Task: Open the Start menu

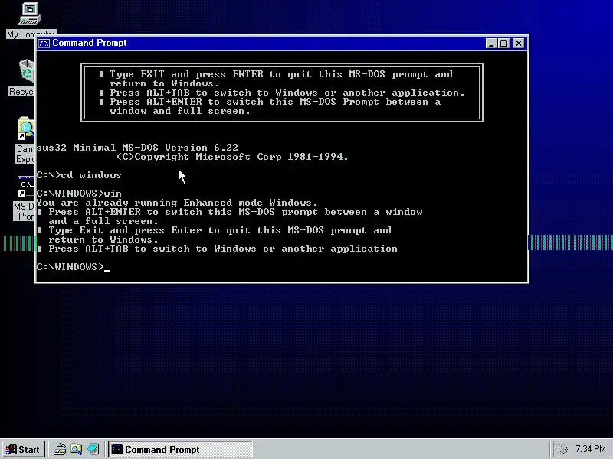Action: tap(23, 450)
